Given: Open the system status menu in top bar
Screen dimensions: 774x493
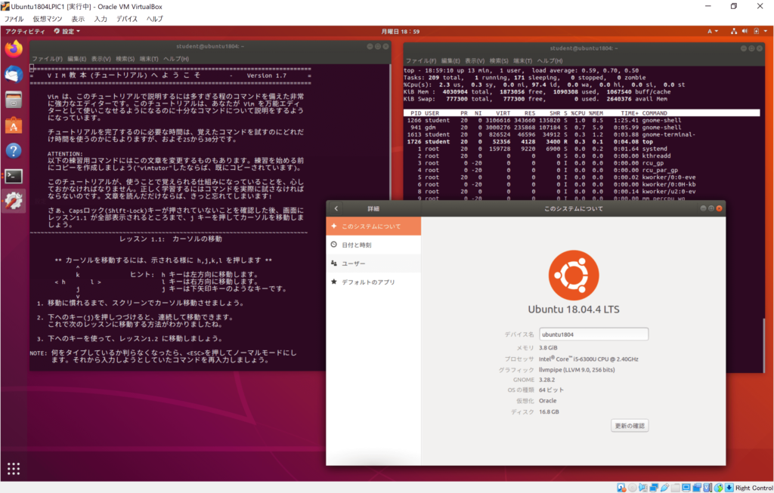Looking at the screenshot, I should click(x=751, y=32).
